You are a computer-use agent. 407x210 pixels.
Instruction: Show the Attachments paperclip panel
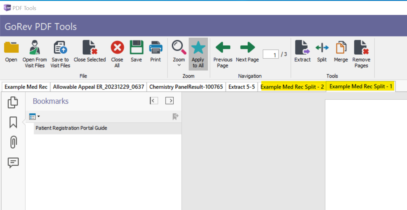pos(13,142)
